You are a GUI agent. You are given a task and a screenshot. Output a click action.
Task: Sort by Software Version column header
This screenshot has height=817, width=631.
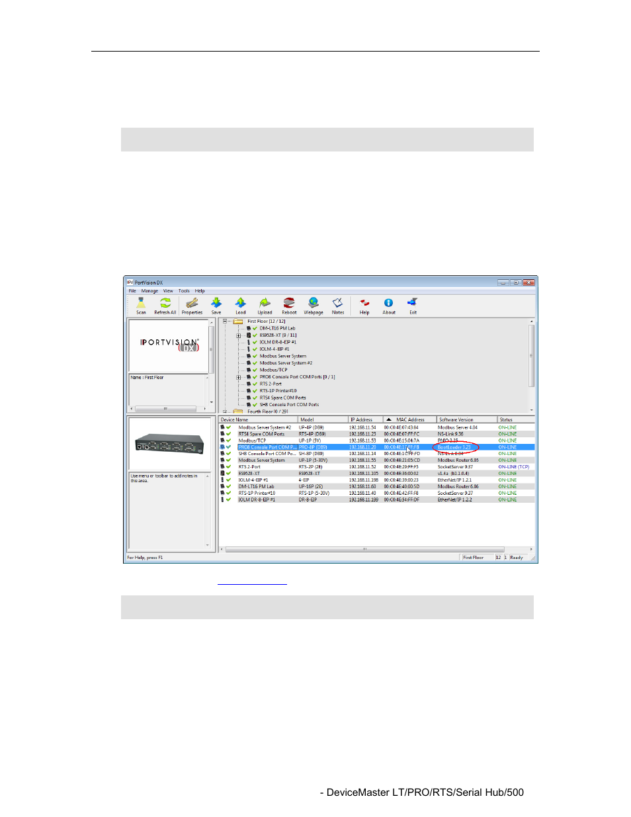pos(467,419)
